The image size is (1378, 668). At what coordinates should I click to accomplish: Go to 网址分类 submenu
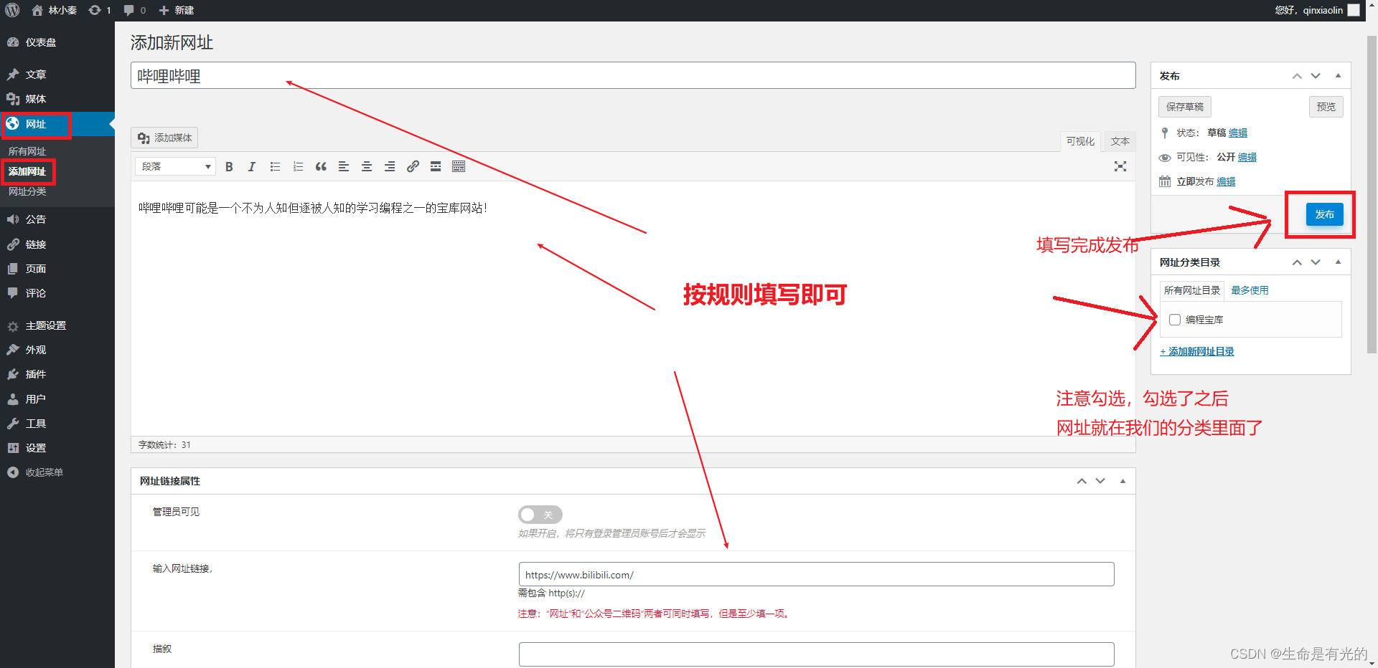point(27,191)
